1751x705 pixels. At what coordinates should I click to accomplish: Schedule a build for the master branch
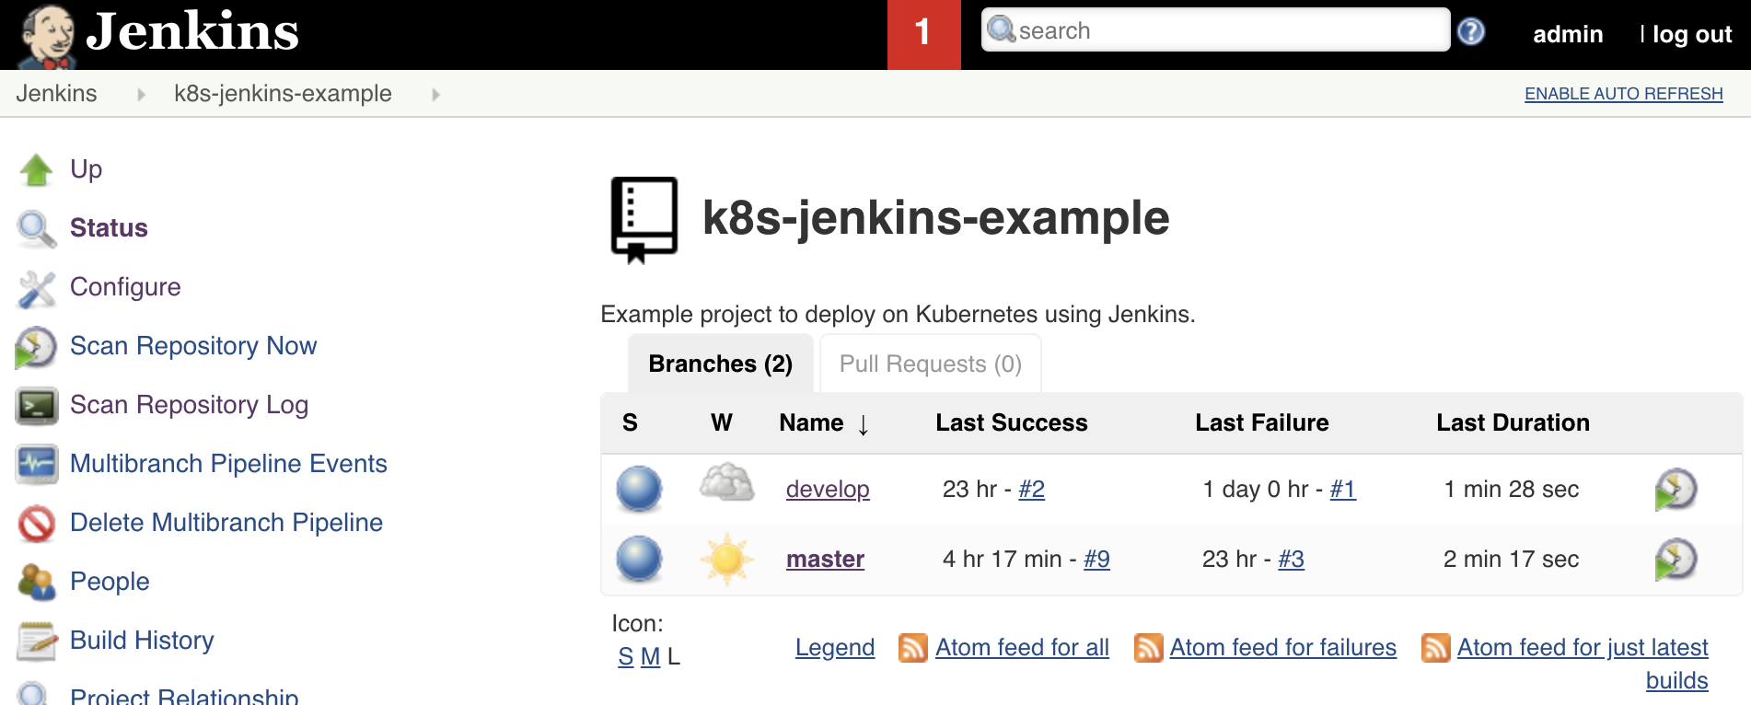click(x=1675, y=560)
